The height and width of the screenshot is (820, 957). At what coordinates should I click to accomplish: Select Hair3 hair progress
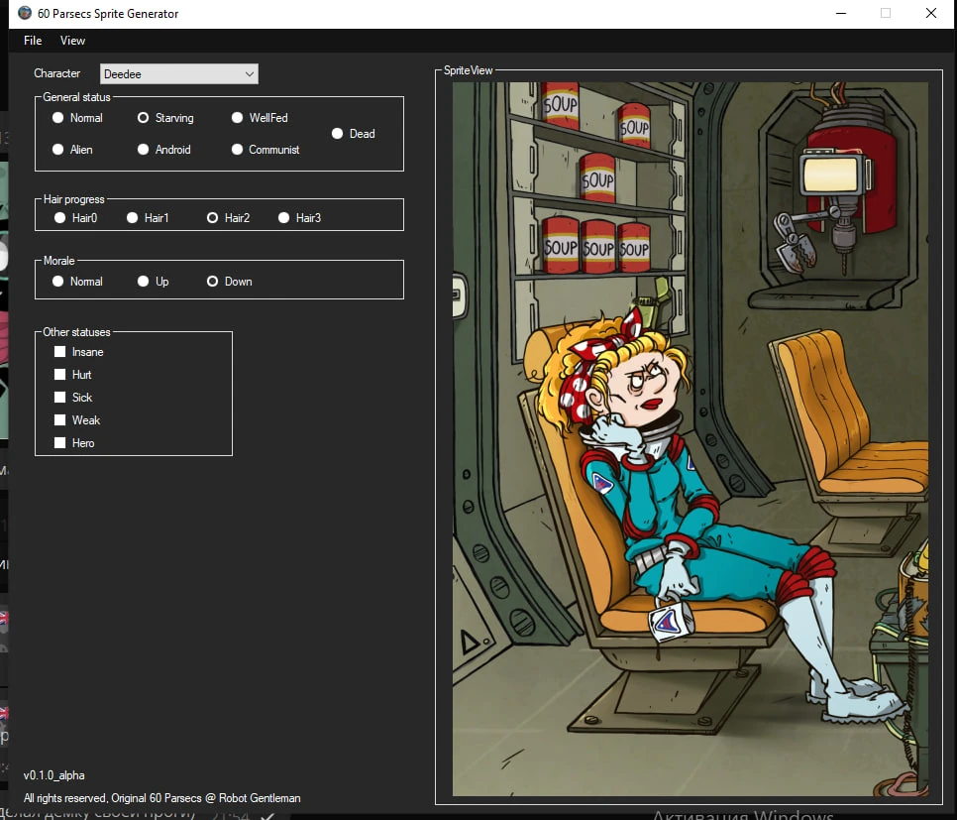tap(283, 217)
